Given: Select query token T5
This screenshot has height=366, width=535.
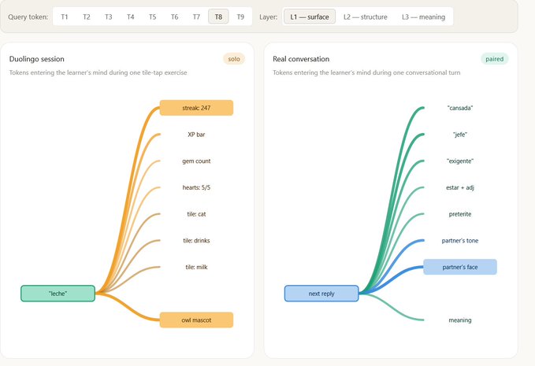Looking at the screenshot, I should pos(153,17).
